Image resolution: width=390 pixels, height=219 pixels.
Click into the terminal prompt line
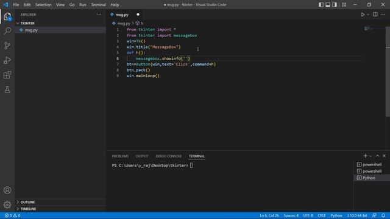point(152,165)
